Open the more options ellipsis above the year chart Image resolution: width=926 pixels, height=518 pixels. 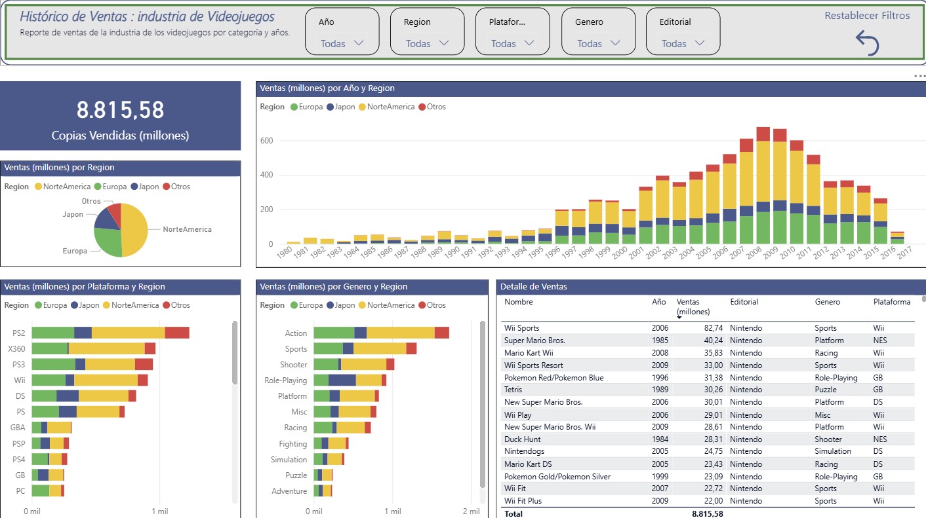point(919,77)
